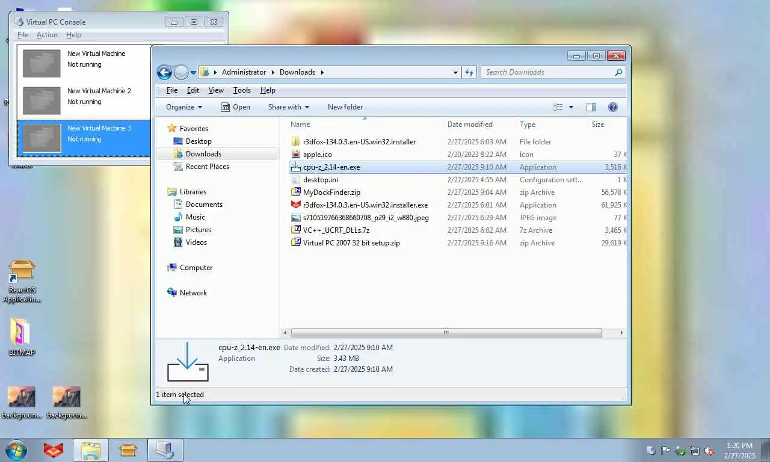Open the r3dfox browser taskbar icon
This screenshot has height=462, width=770.
click(54, 450)
